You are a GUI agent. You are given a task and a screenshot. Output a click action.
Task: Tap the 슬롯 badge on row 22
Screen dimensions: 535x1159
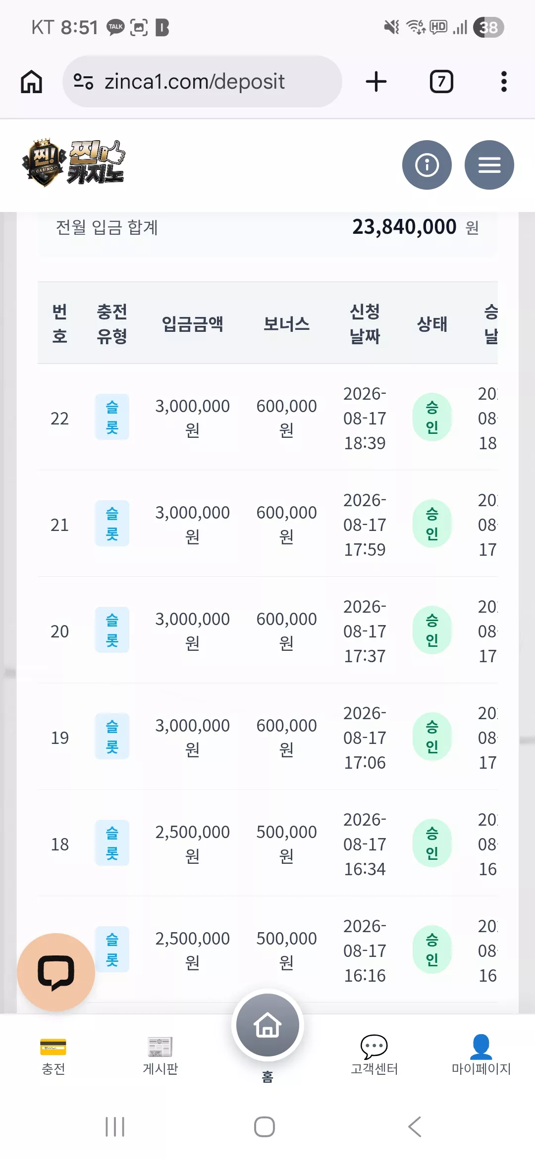point(112,417)
